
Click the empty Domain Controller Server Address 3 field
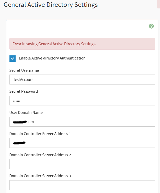click(82, 185)
